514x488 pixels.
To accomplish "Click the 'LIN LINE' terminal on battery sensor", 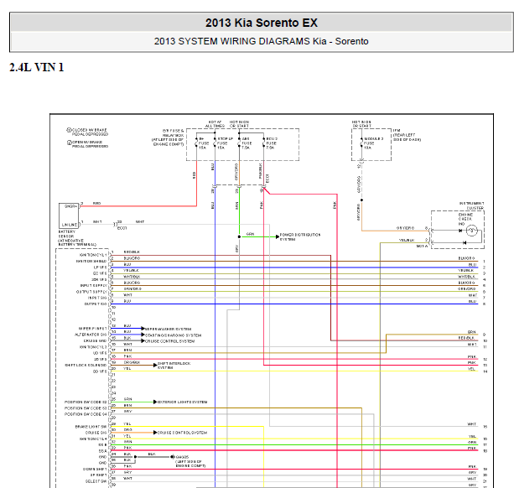I will (x=70, y=225).
